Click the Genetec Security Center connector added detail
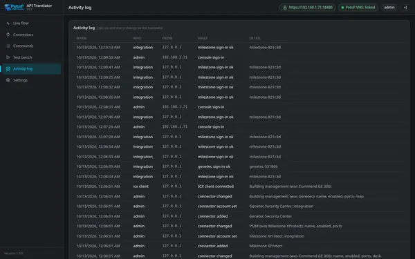 click(x=270, y=216)
